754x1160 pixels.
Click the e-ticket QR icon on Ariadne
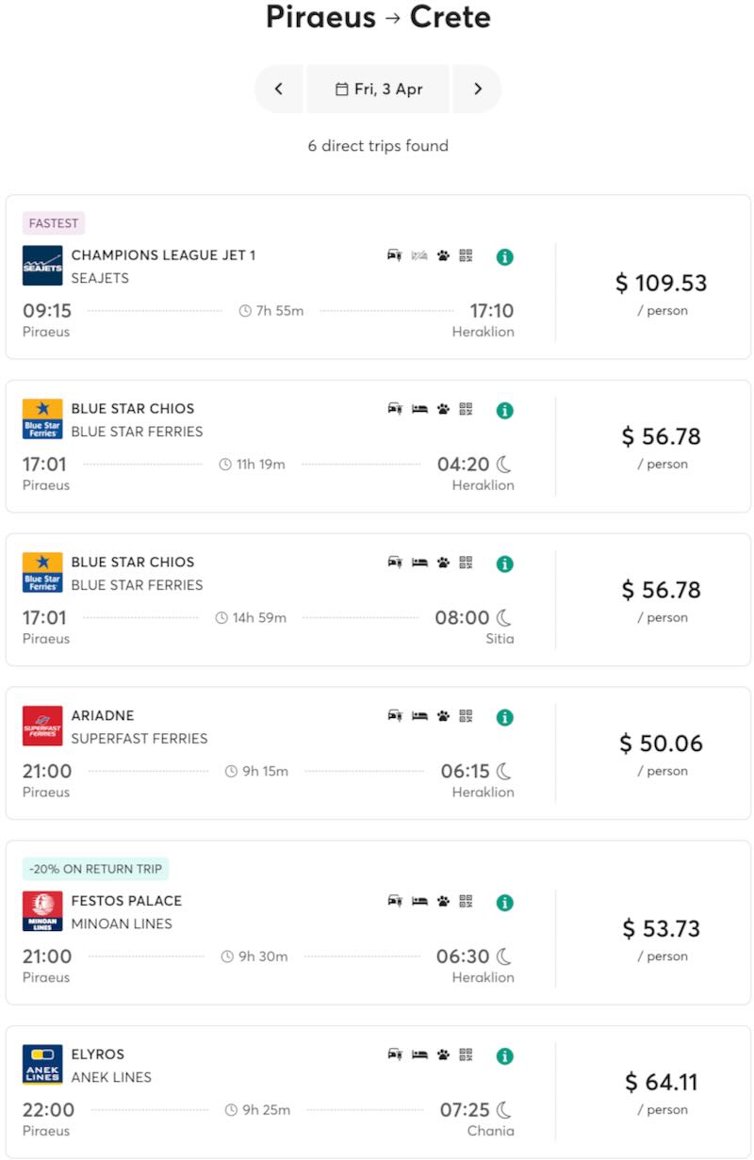(x=466, y=716)
